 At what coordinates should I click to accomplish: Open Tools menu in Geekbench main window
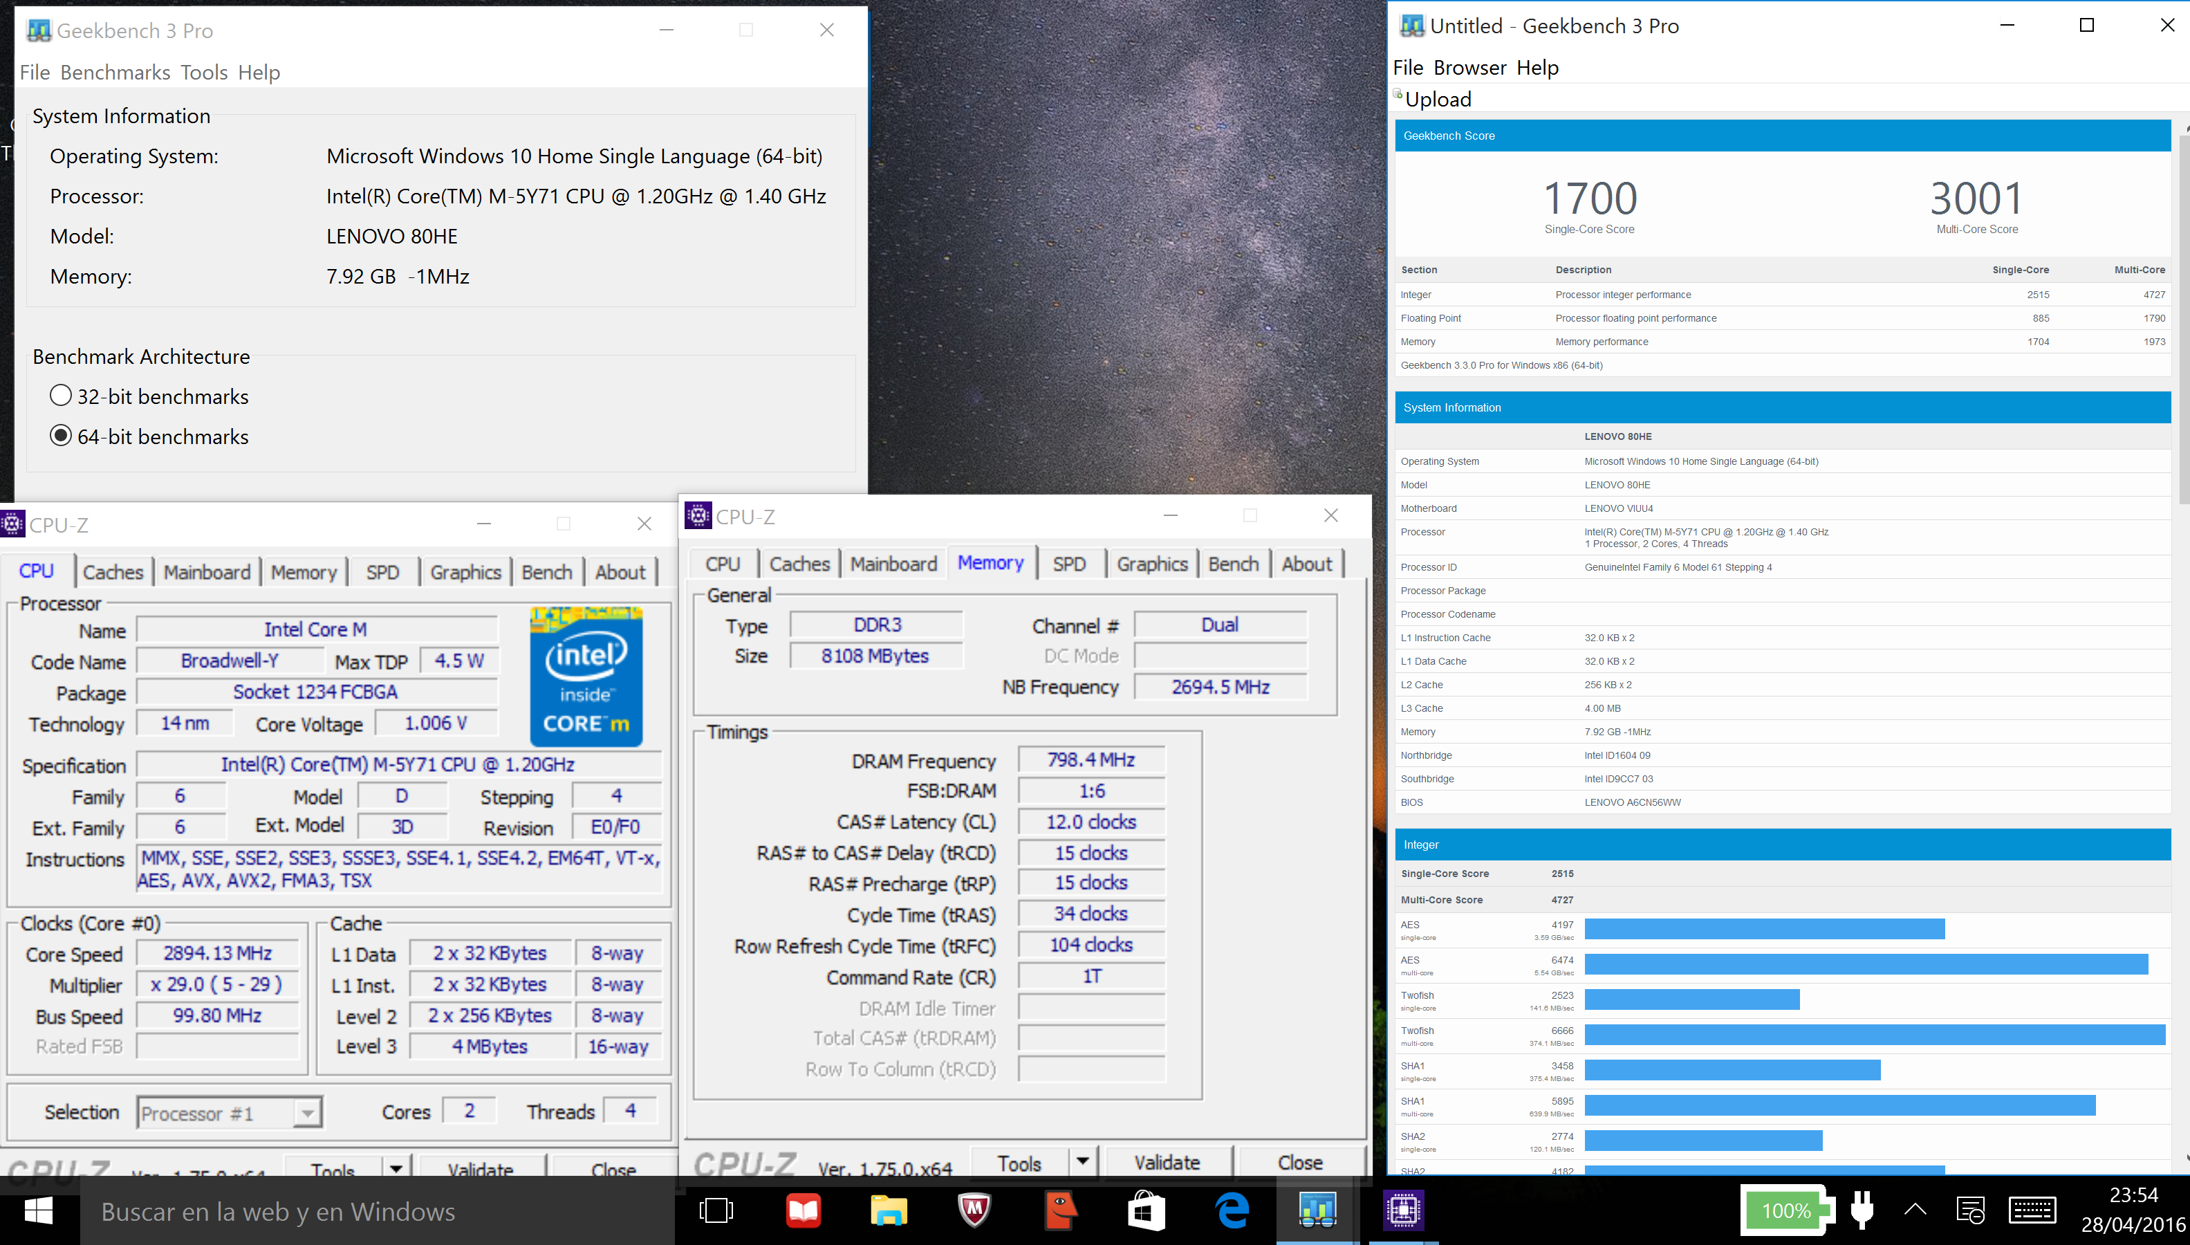(204, 73)
